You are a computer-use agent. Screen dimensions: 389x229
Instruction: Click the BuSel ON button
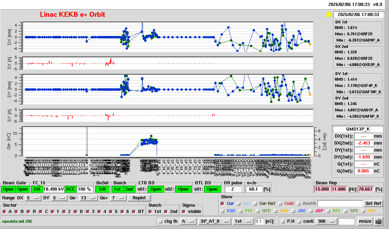(x=102, y=189)
